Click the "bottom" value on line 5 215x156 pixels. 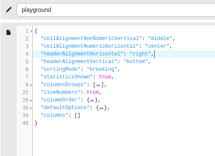tap(136, 61)
